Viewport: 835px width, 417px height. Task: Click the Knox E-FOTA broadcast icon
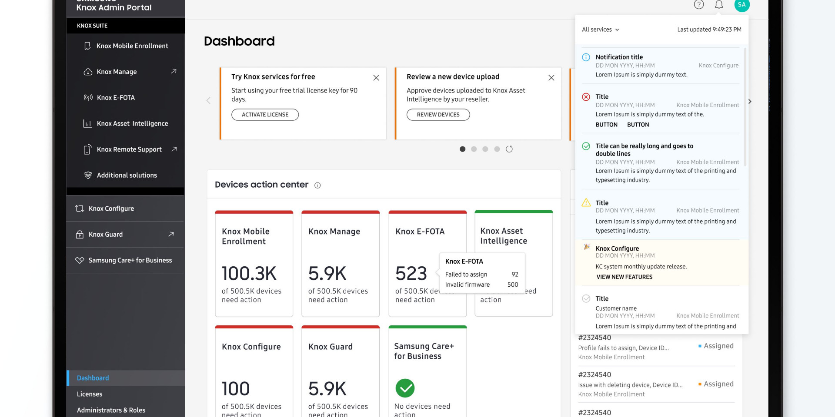click(x=88, y=98)
